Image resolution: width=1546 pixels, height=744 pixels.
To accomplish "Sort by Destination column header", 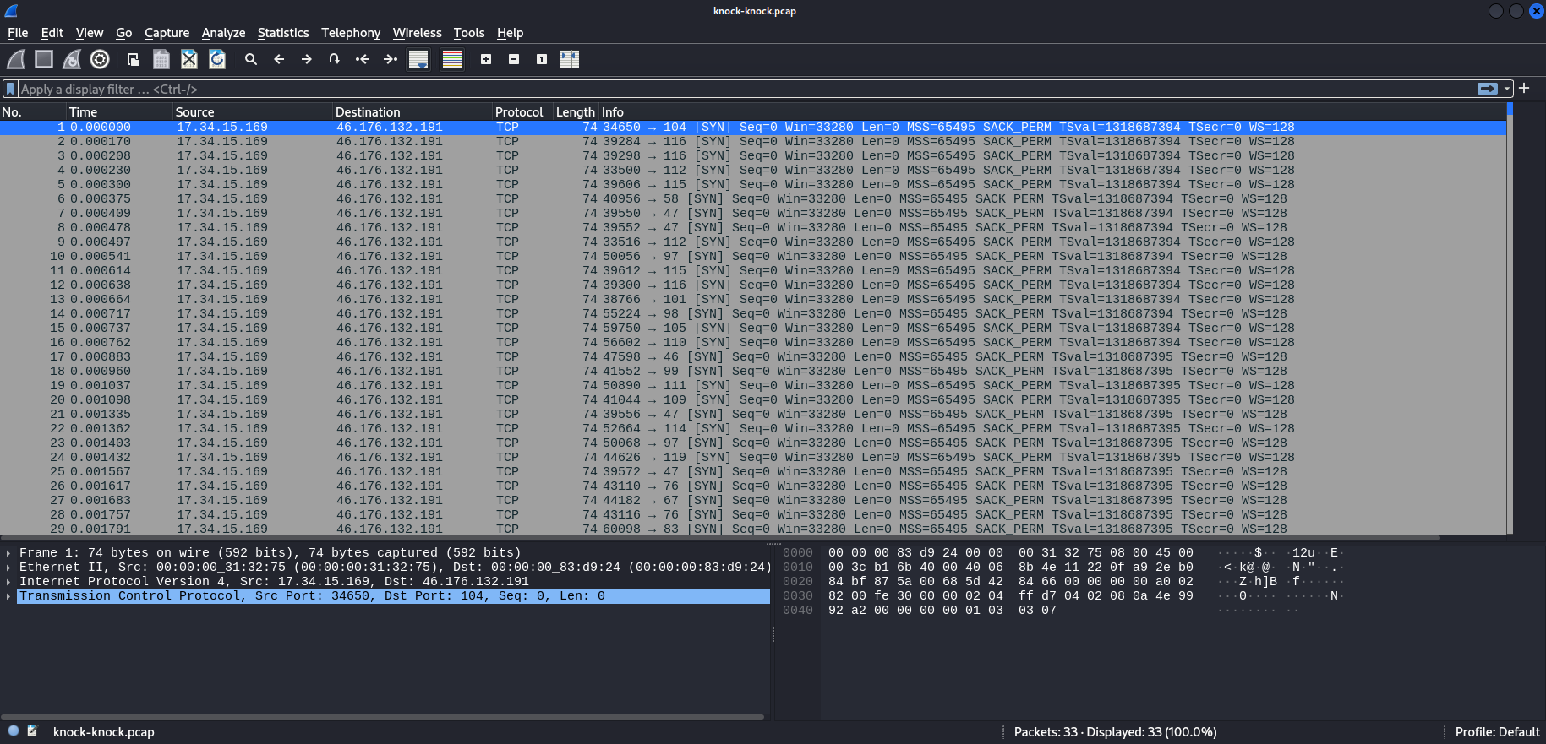I will click(x=412, y=111).
